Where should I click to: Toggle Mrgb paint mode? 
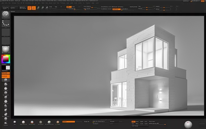(51, 7)
